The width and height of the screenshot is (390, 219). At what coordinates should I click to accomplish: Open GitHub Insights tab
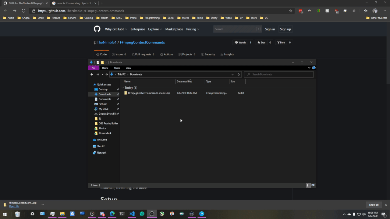point(227,54)
